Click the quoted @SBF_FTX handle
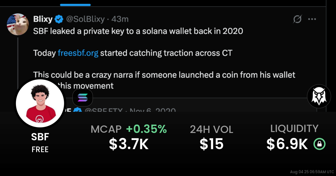Screen dimensions: 336x176 [103, 111]
